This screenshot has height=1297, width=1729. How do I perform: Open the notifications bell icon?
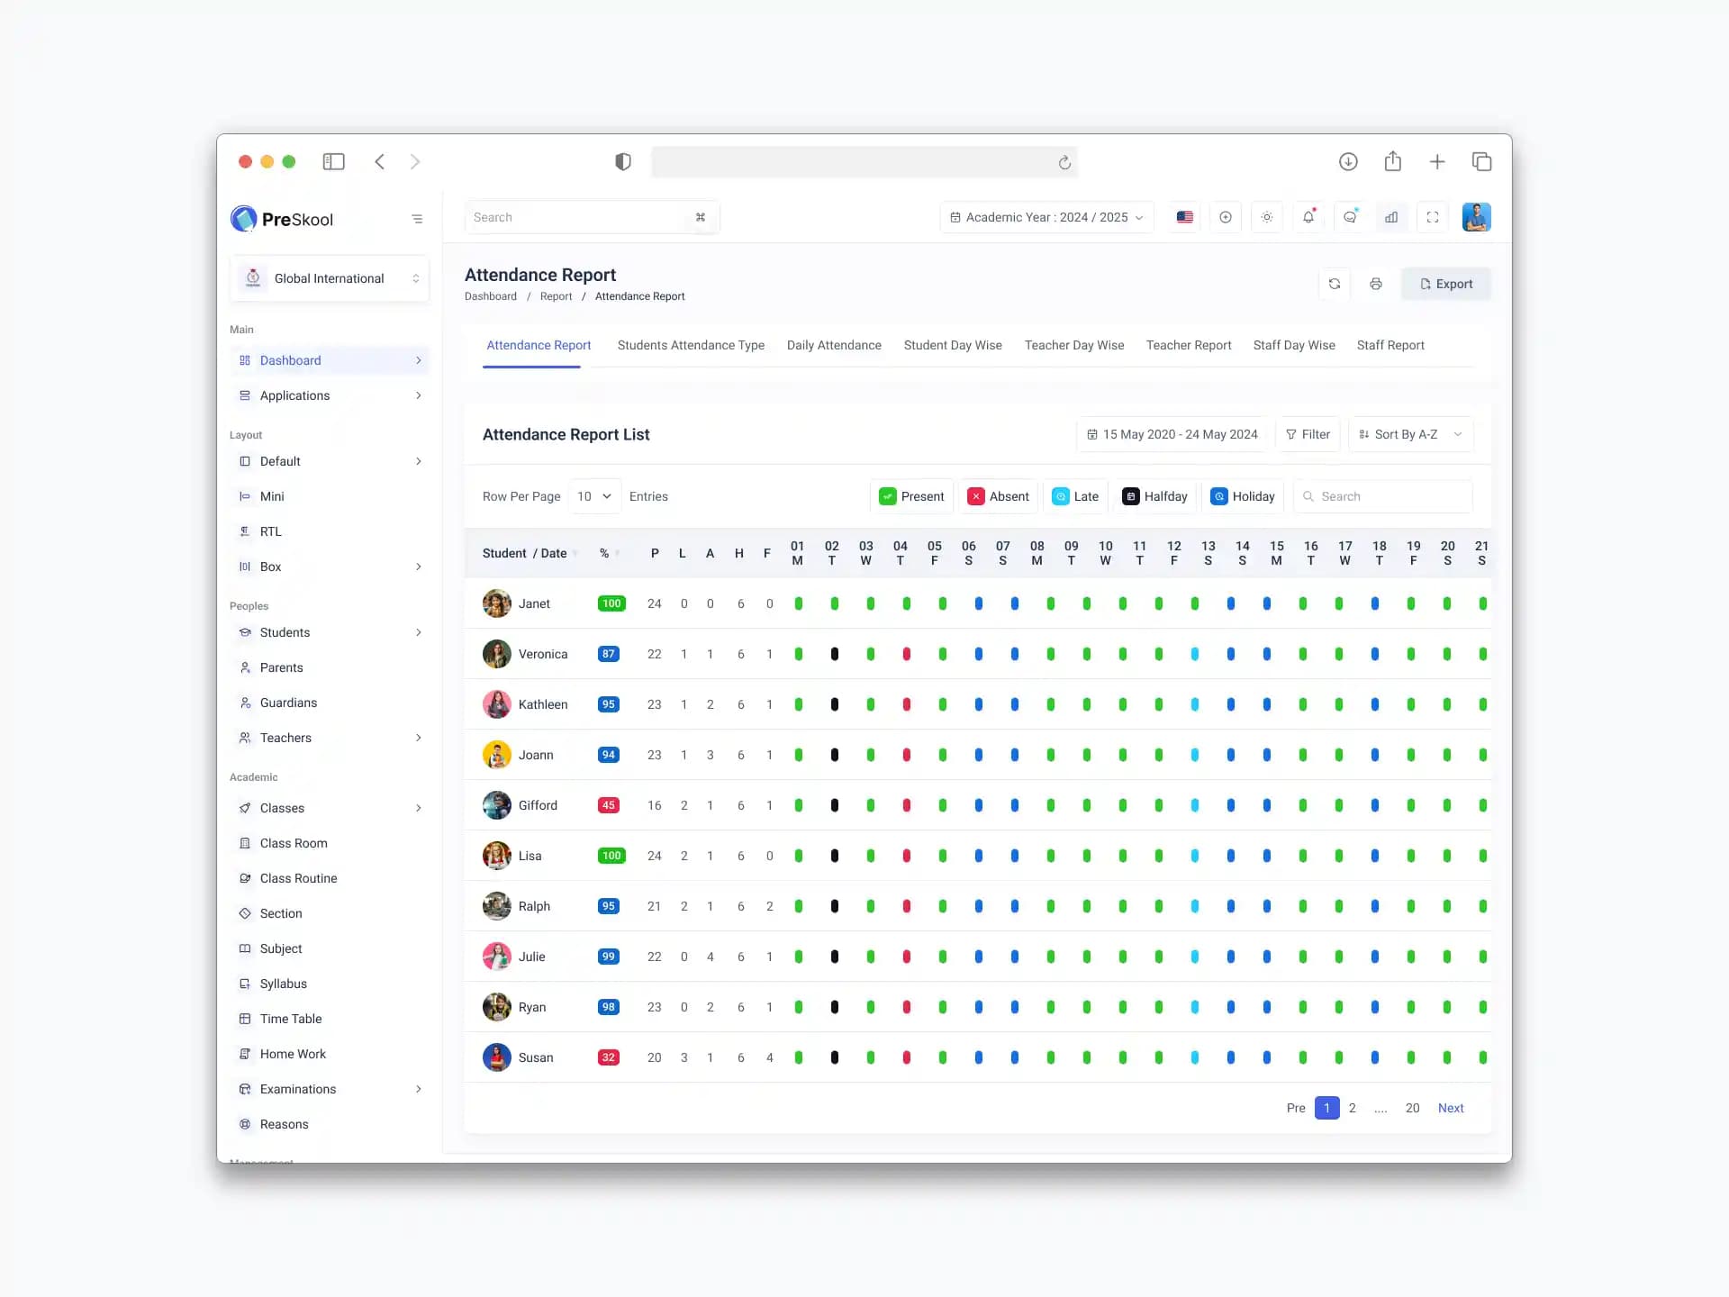click(1308, 217)
